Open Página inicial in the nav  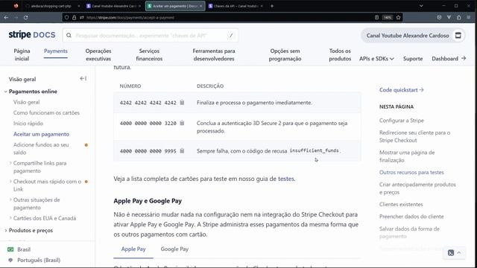point(22,54)
